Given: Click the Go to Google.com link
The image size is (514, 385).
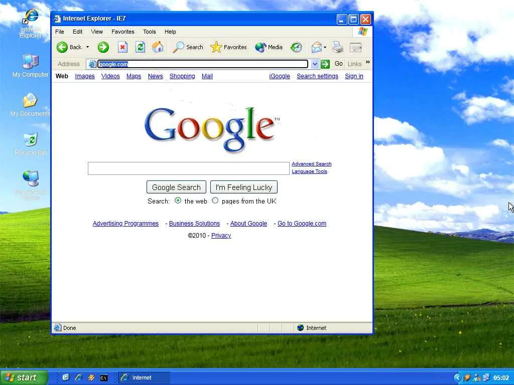Looking at the screenshot, I should pos(302,224).
